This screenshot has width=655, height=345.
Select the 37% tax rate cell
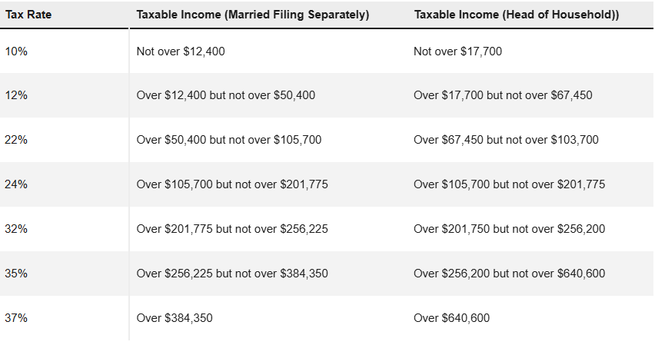tap(15, 318)
